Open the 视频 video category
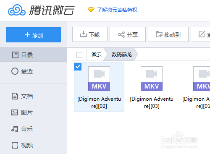210x154 pixels. point(34,145)
